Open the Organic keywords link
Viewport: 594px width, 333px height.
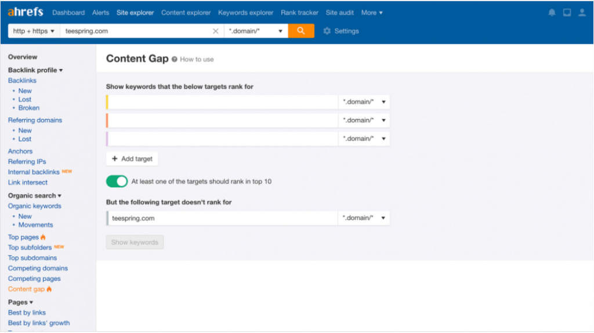coord(34,206)
